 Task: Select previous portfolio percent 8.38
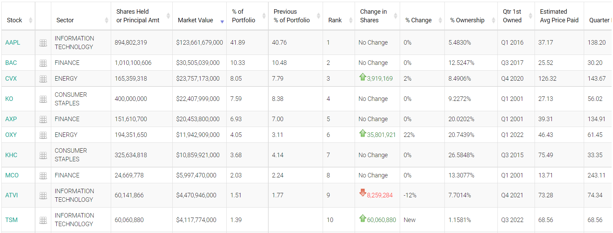point(278,99)
